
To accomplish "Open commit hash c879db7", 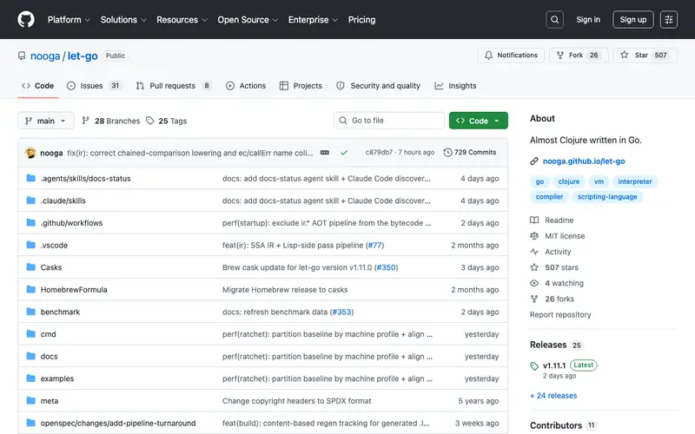I will (x=379, y=153).
